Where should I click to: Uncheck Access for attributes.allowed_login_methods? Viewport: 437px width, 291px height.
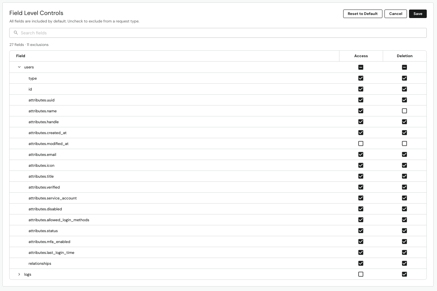tap(361, 220)
